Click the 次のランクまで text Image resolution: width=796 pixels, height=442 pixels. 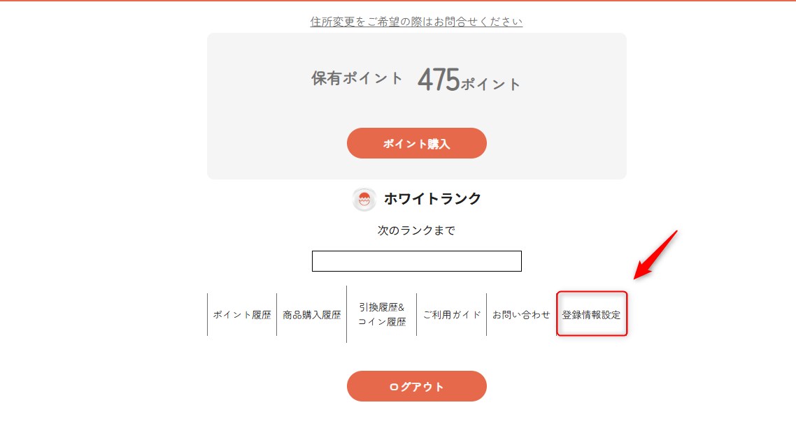(416, 230)
